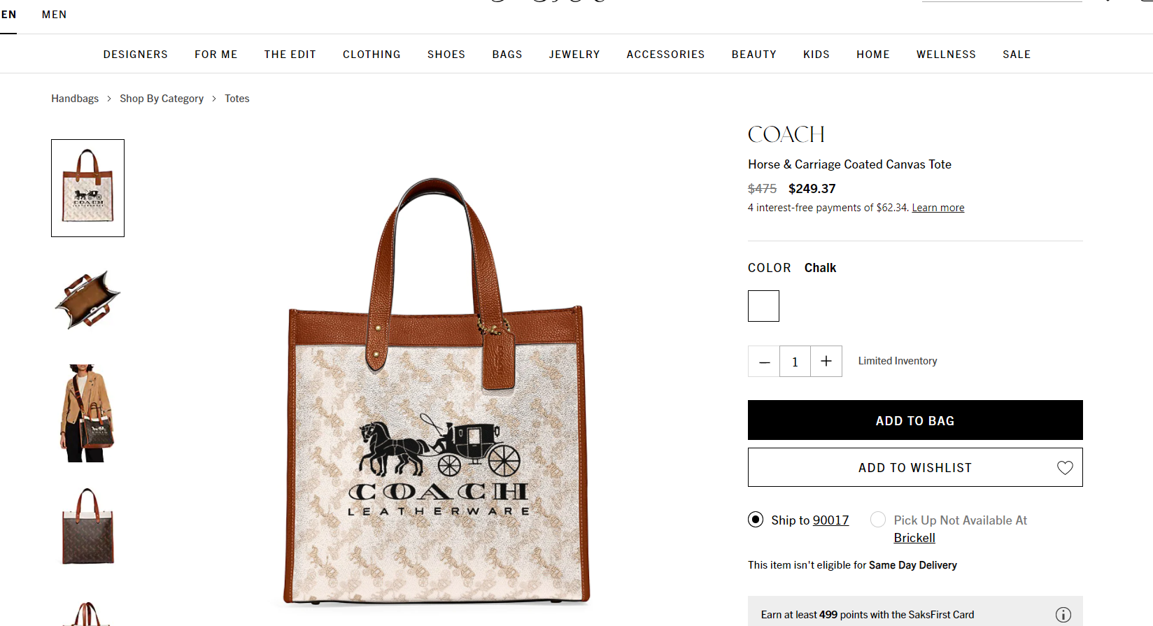The height and width of the screenshot is (626, 1153).
Task: View the open-top bag thumbnail
Action: [x=87, y=299]
